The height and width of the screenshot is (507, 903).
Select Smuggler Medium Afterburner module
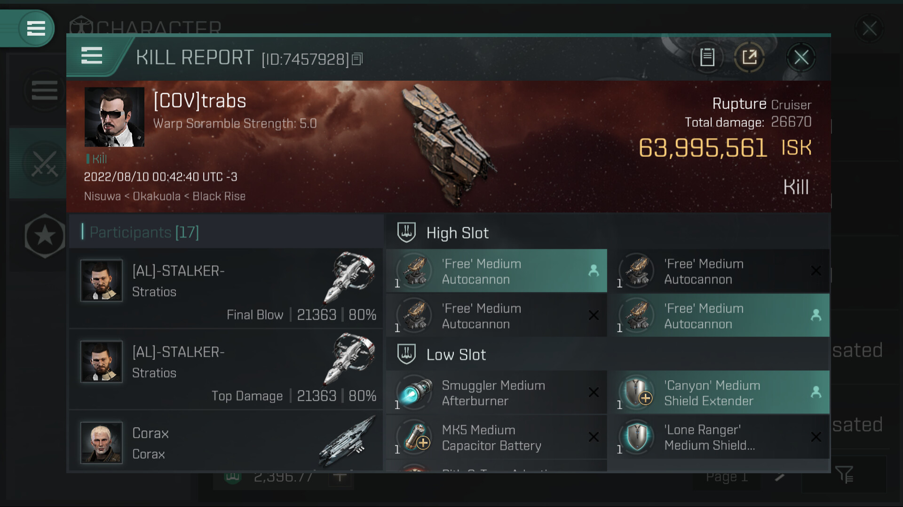(x=496, y=393)
